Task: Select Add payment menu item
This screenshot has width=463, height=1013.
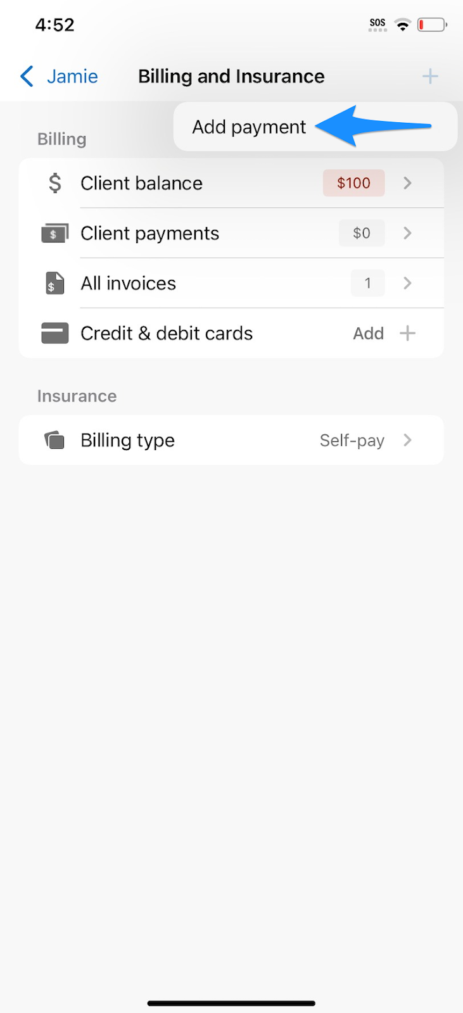Action: click(x=249, y=127)
